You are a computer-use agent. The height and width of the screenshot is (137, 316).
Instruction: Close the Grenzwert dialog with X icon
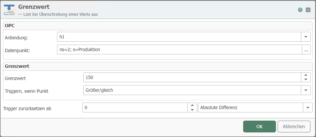click(x=308, y=10)
